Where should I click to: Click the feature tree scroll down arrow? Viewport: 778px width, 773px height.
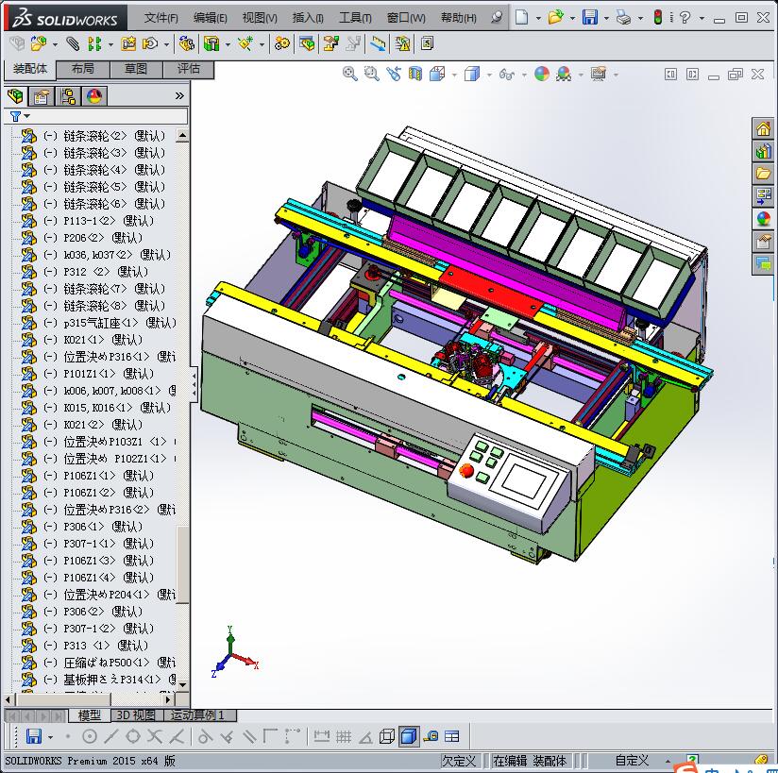[182, 684]
